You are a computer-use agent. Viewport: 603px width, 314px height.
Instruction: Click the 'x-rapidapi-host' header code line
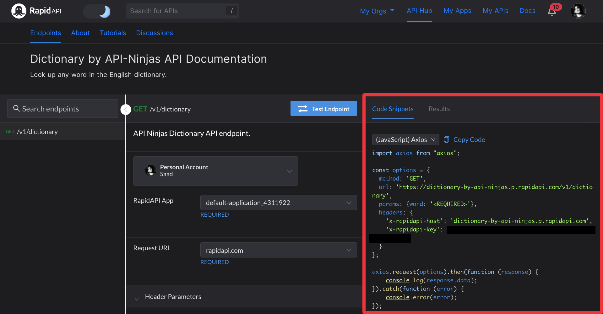coord(489,221)
